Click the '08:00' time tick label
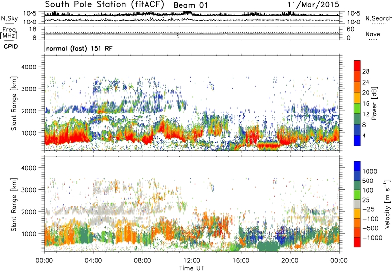Image resolution: width=392 pixels, height=271 pixels. click(x=142, y=261)
